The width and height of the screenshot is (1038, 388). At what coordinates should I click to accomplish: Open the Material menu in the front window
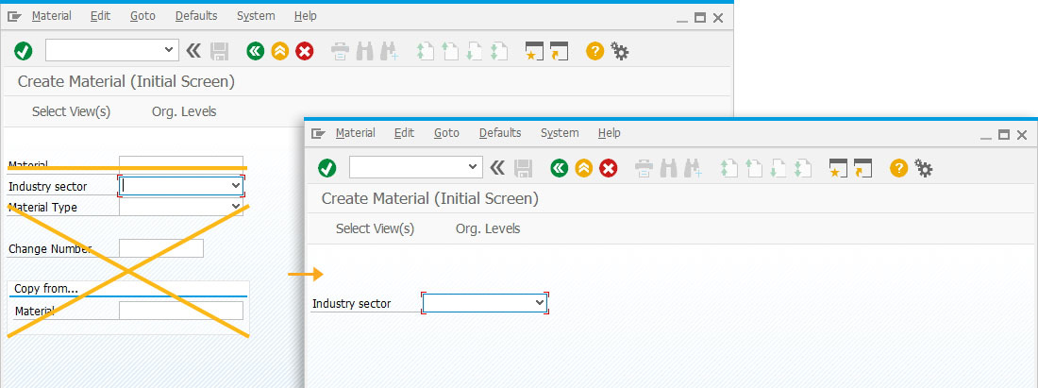(x=356, y=133)
